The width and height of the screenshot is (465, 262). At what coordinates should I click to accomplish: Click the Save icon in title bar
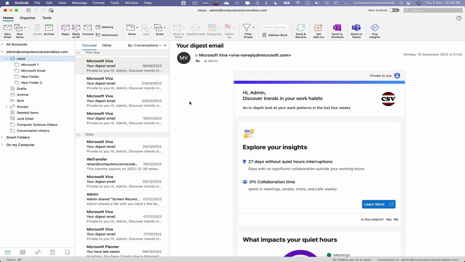point(28,10)
